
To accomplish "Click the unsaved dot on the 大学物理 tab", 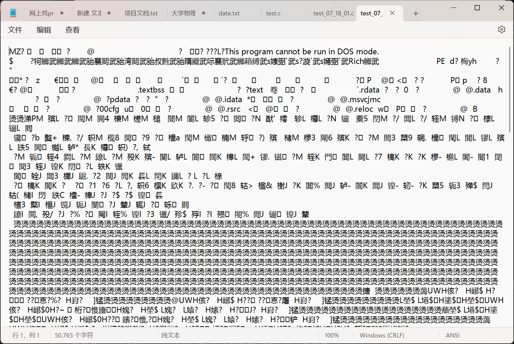I will 203,13.
